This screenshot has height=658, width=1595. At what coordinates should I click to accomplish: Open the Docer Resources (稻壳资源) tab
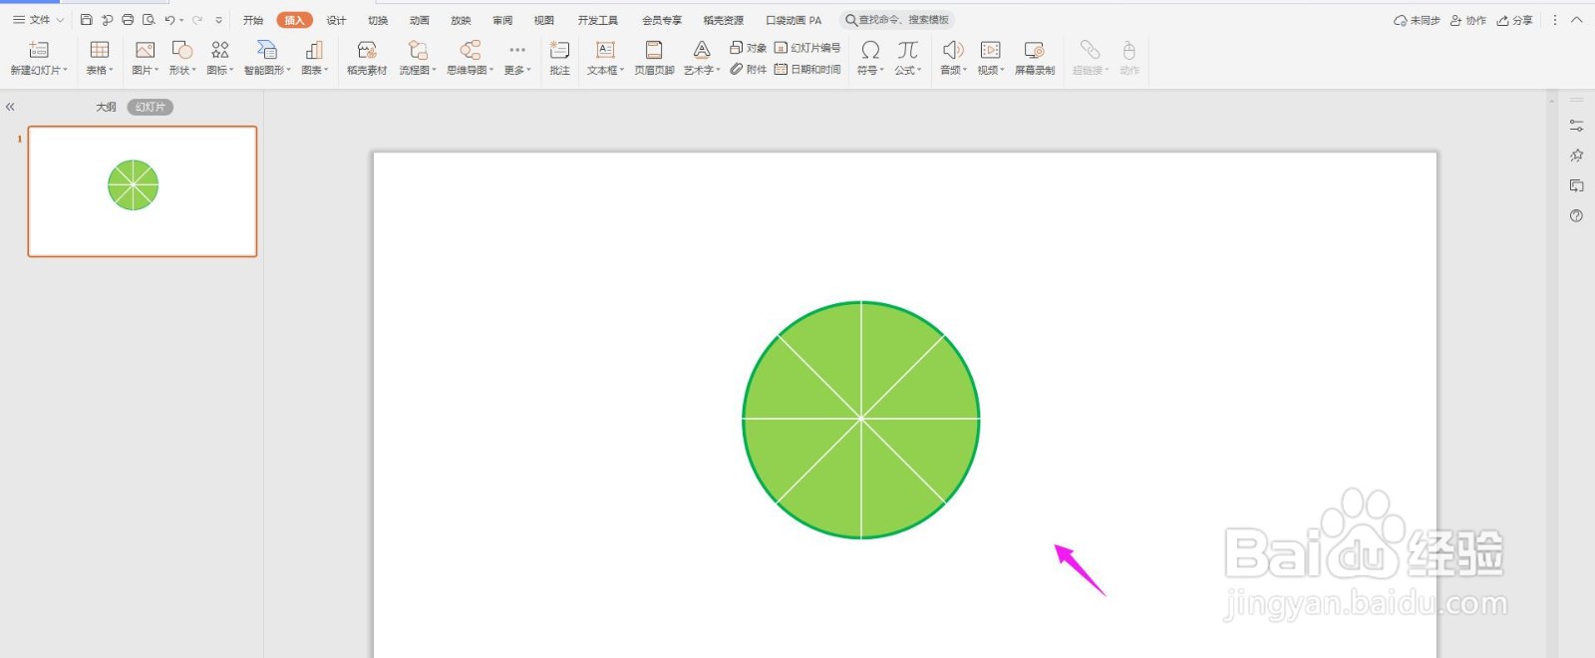click(724, 20)
